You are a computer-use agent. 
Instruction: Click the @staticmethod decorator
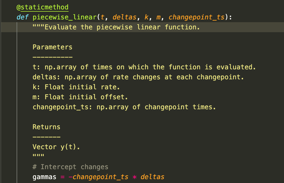[42, 7]
